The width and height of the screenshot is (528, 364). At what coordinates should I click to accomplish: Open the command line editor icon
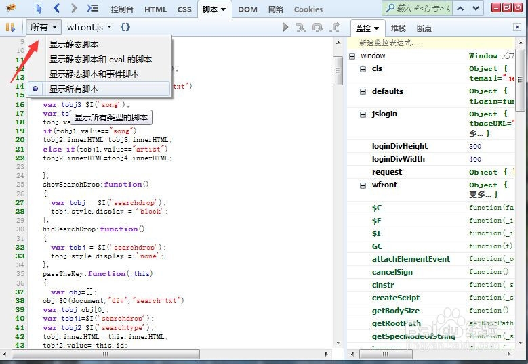[93, 8]
